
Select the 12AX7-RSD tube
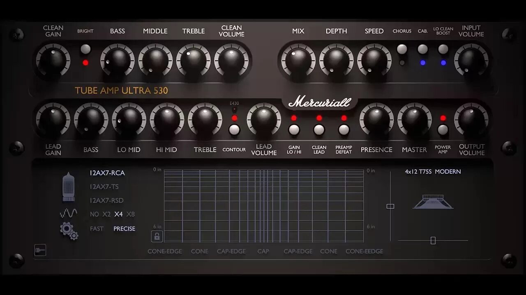tap(106, 200)
